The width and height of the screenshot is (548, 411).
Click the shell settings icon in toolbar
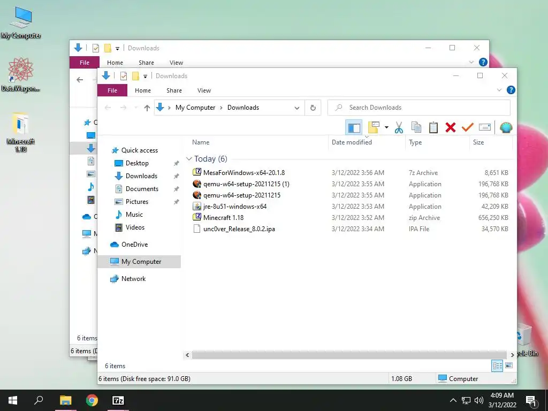tap(506, 127)
